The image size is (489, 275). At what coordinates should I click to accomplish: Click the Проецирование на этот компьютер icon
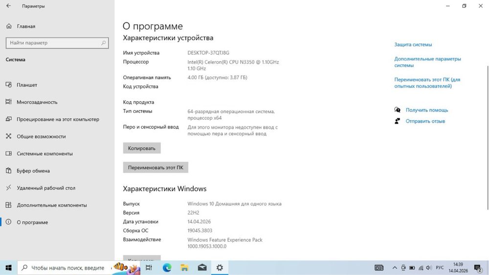(x=9, y=119)
